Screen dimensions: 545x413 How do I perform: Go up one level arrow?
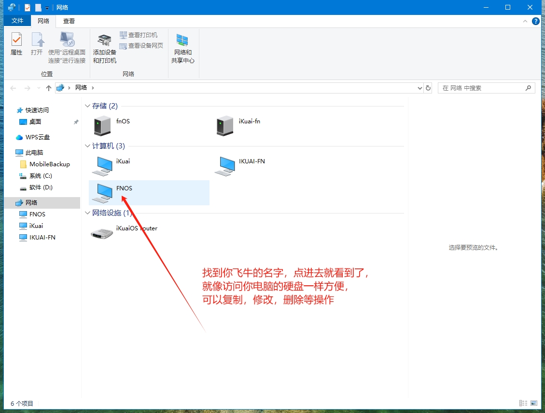[49, 88]
